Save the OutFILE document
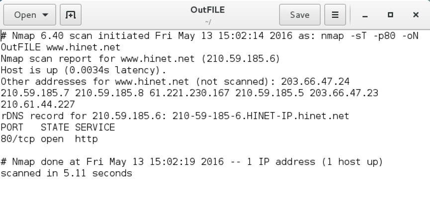This screenshot has height=221, width=430. [300, 15]
